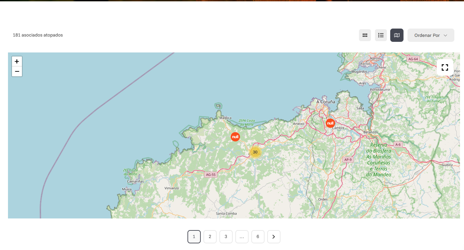Open the null marker near Cambre

(x=330, y=123)
